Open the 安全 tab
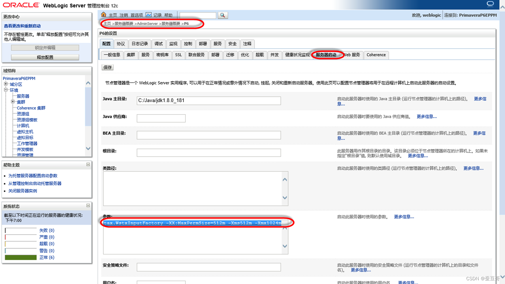This screenshot has height=284, width=505. pyautogui.click(x=233, y=44)
